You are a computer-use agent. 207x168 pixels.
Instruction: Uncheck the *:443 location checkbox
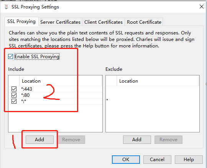pyautogui.click(x=14, y=89)
